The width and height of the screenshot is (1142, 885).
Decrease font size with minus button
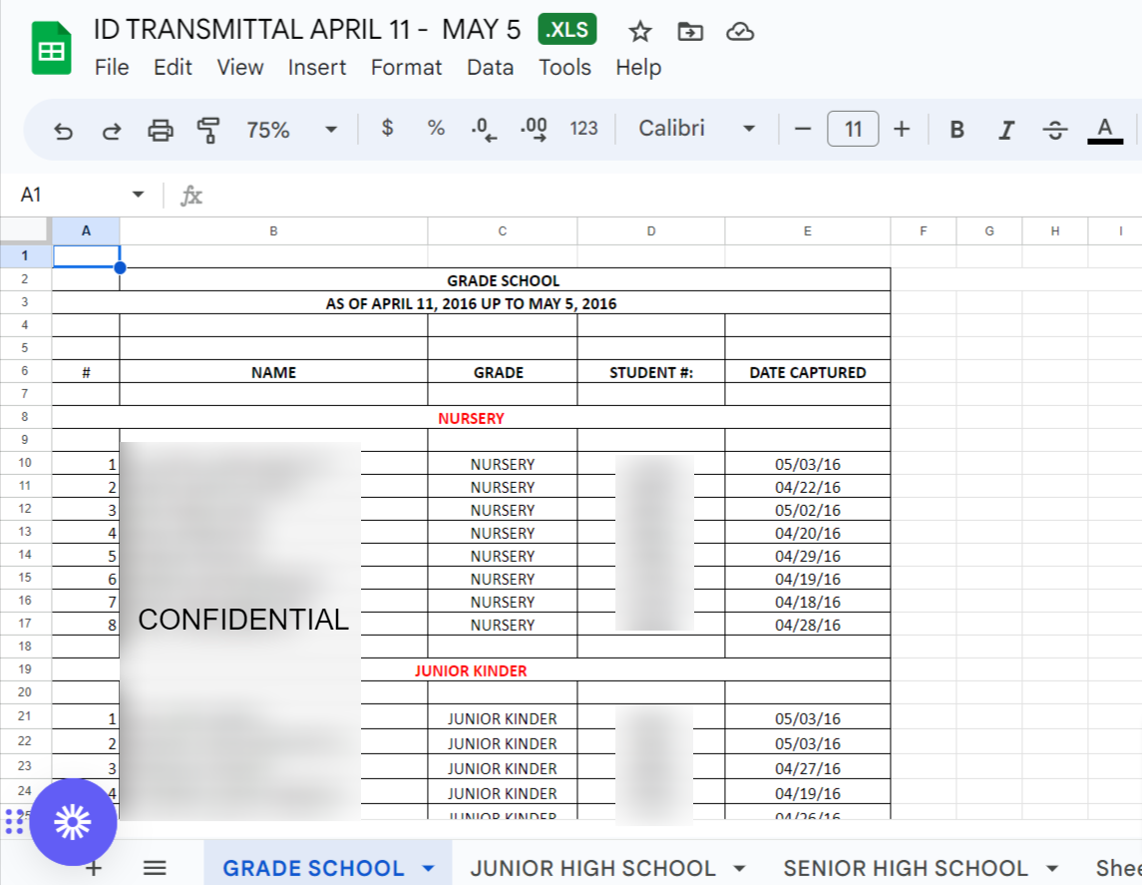pos(803,129)
